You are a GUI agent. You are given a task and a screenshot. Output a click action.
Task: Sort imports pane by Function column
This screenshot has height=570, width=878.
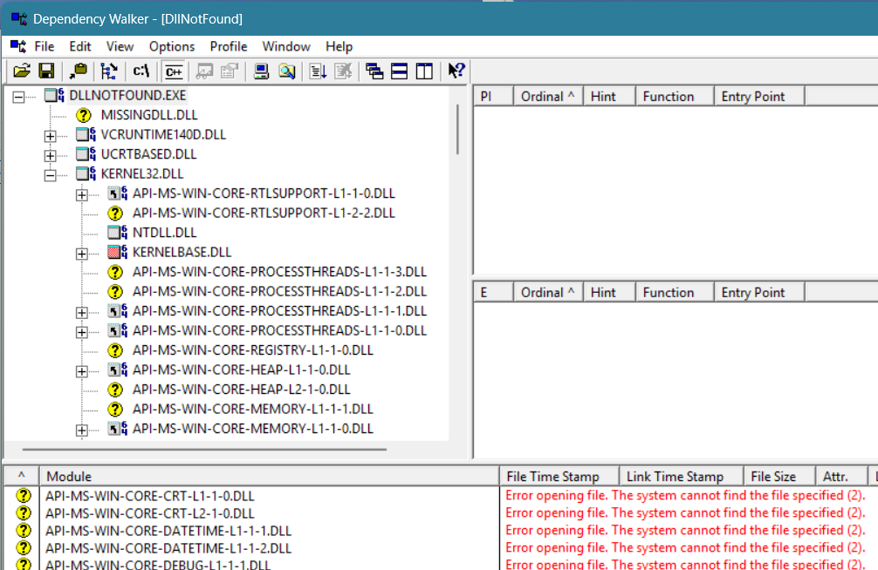[675, 96]
